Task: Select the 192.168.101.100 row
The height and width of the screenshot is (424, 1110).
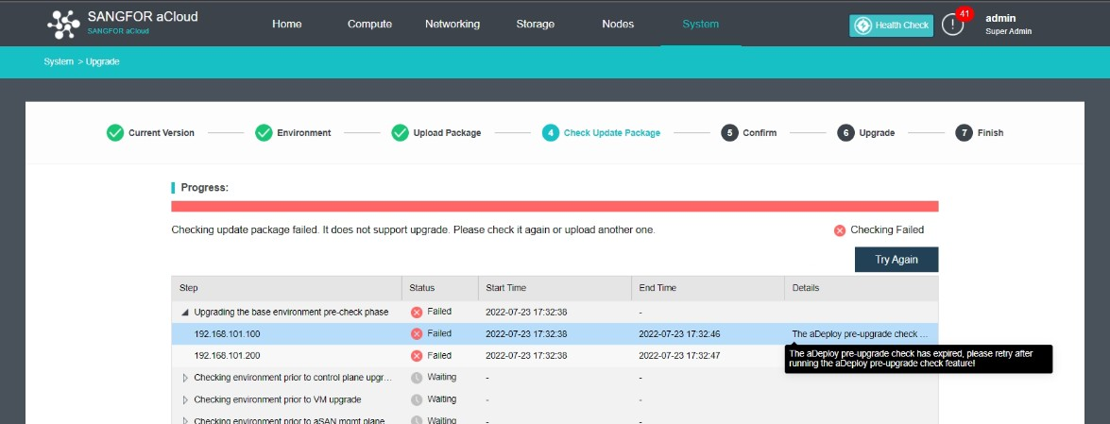Action: (x=555, y=333)
